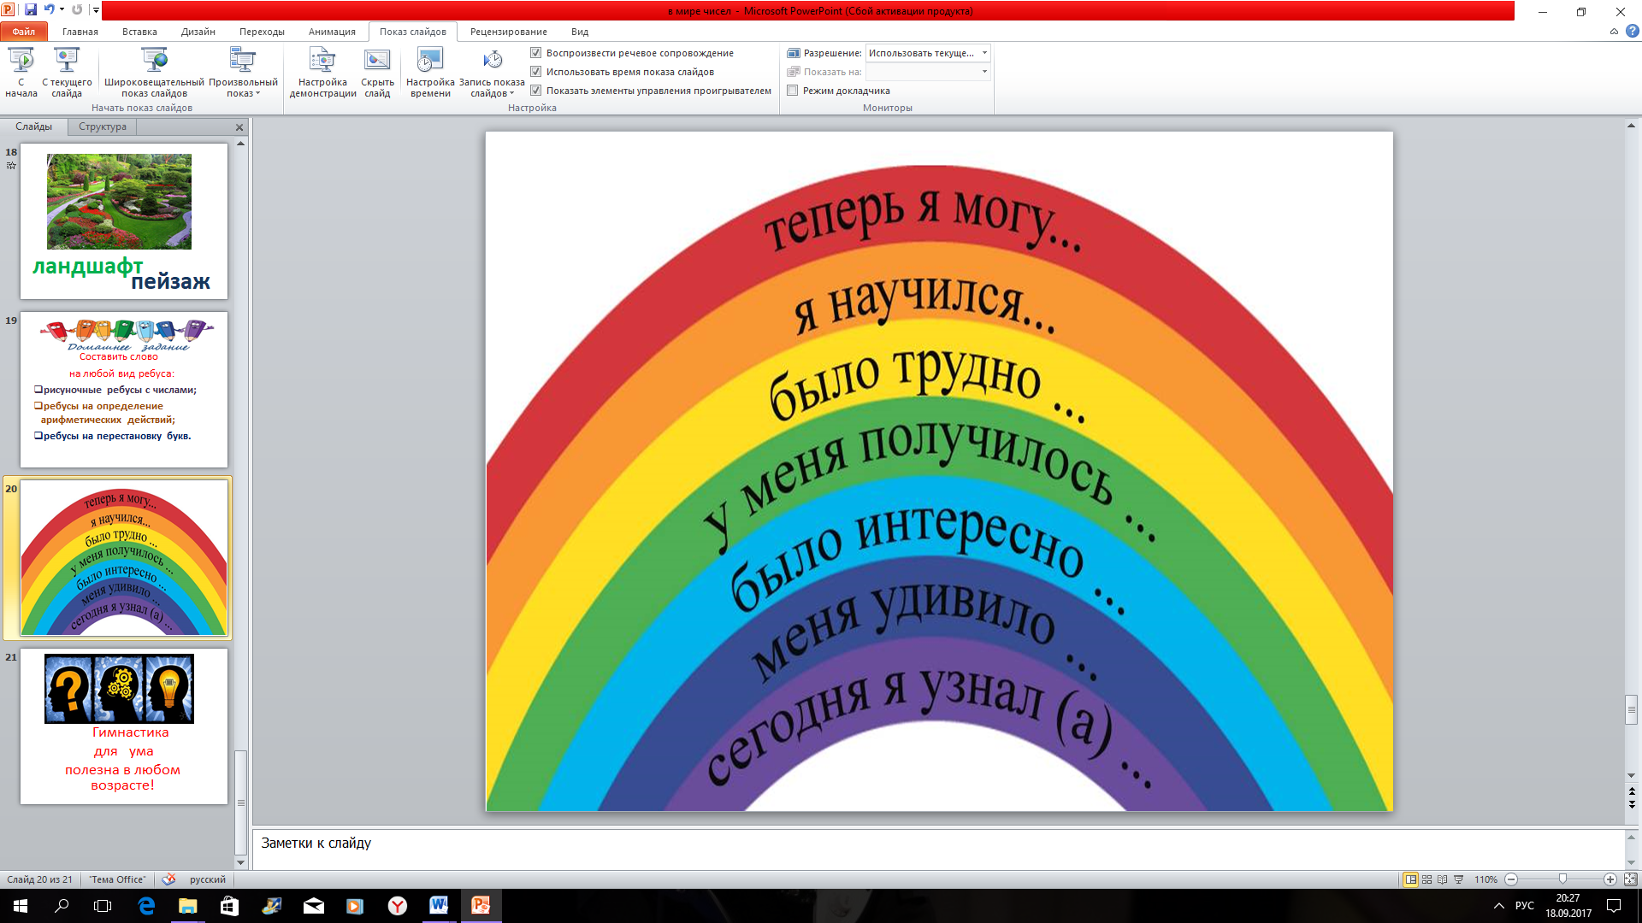The height and width of the screenshot is (923, 1642).
Task: Open rehearse timings (Настройка времени)
Action: [430, 72]
